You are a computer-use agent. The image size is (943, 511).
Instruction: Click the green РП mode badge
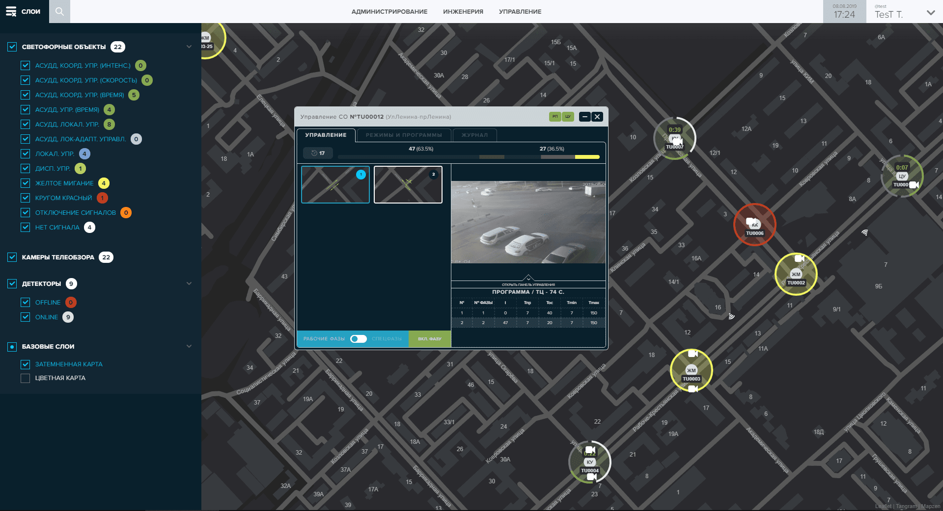(x=555, y=117)
